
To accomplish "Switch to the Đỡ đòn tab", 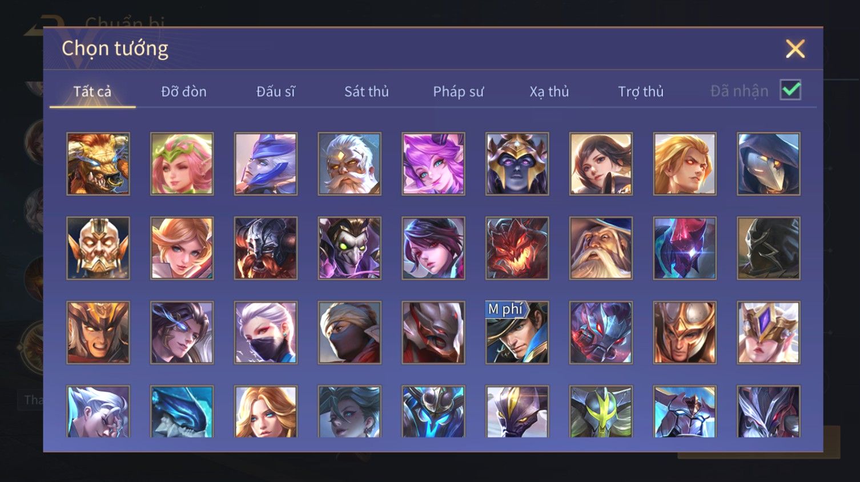I will (184, 91).
